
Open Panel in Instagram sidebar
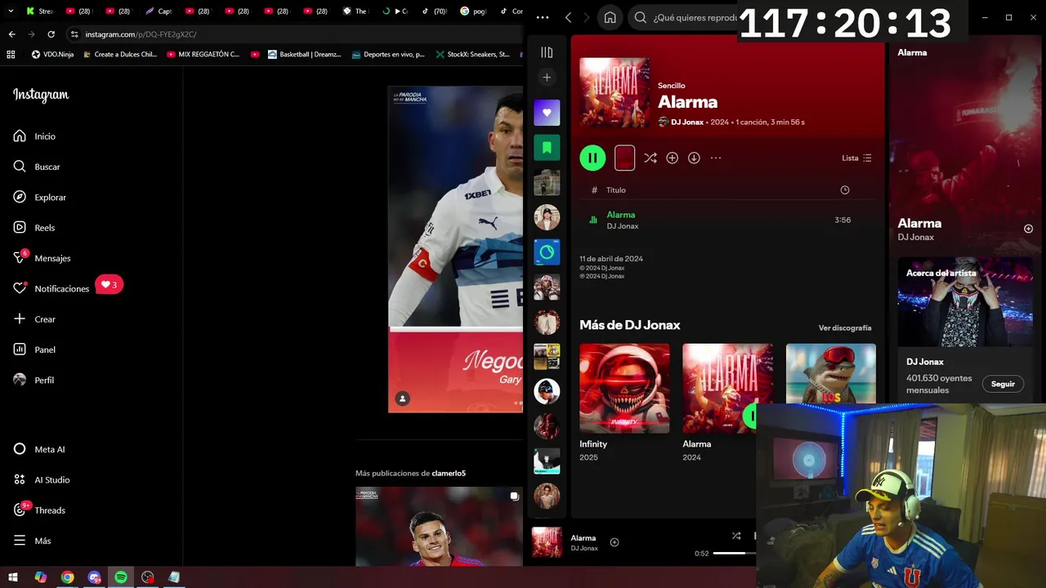(x=34, y=350)
